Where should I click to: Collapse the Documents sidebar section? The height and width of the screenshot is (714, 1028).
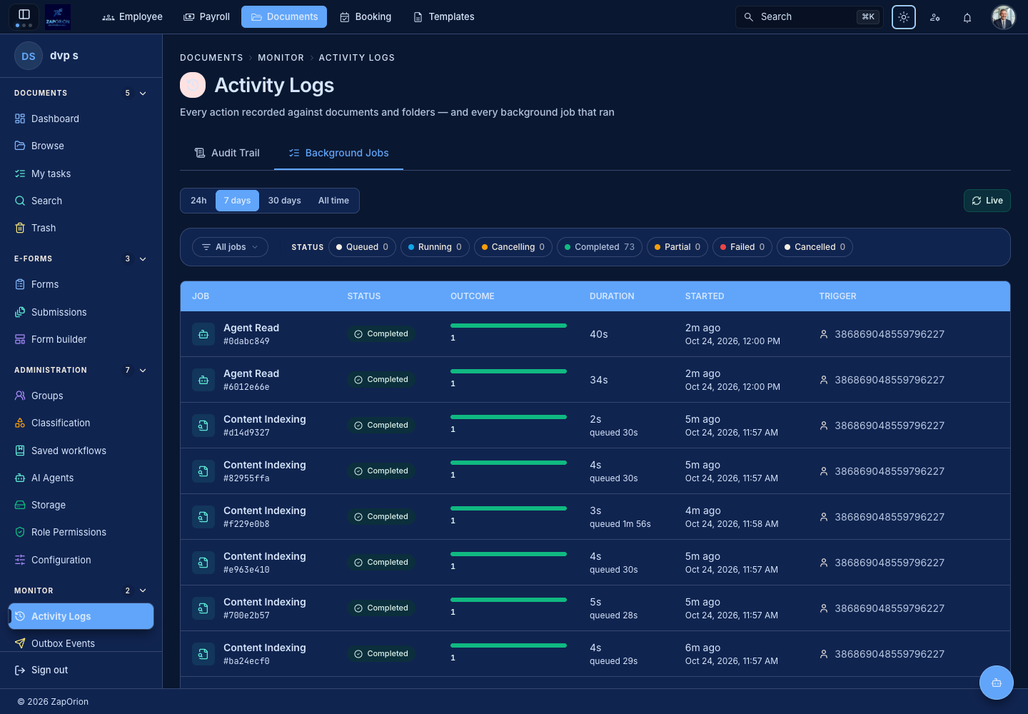[x=143, y=94]
